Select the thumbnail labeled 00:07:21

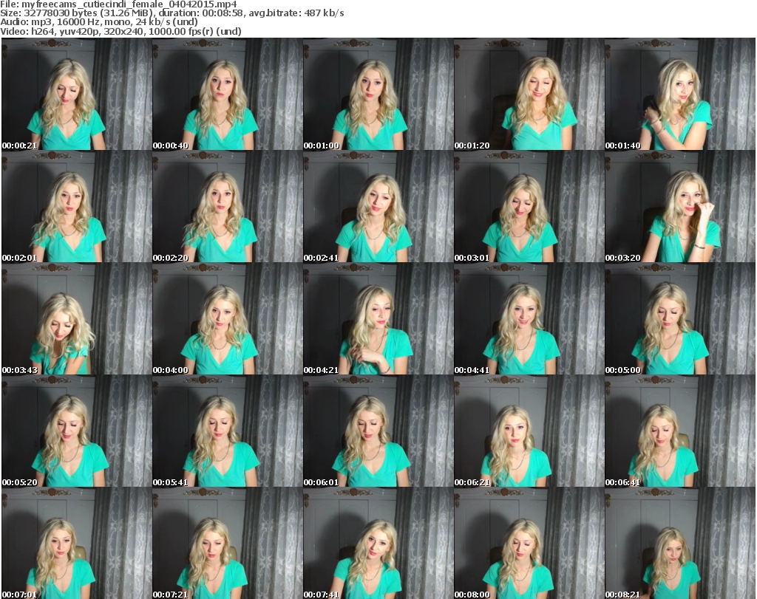[x=228, y=544]
